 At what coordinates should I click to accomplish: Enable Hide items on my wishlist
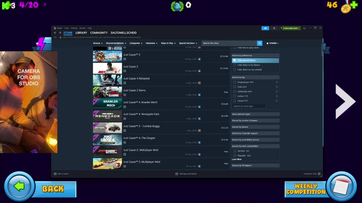coord(234,70)
